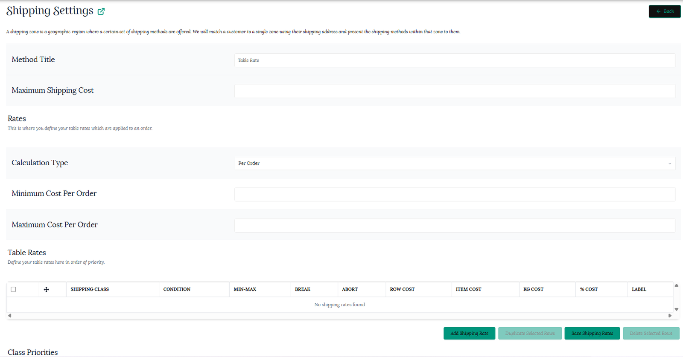Open the external link icon beside Shipping Settings
The image size is (683, 357).
point(101,12)
